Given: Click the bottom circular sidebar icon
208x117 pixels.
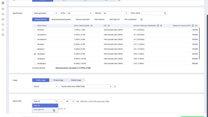Looking at the screenshot, I should click(x=3, y=35).
